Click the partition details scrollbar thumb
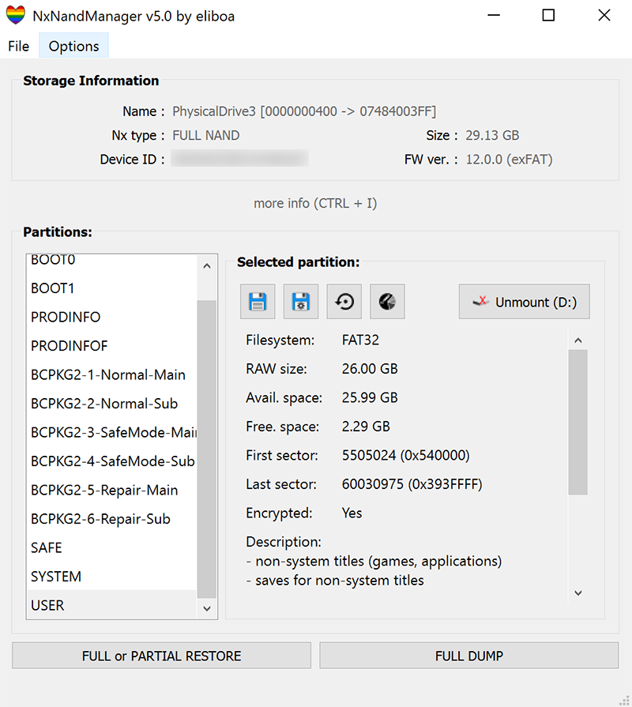This screenshot has width=632, height=707. 577,422
